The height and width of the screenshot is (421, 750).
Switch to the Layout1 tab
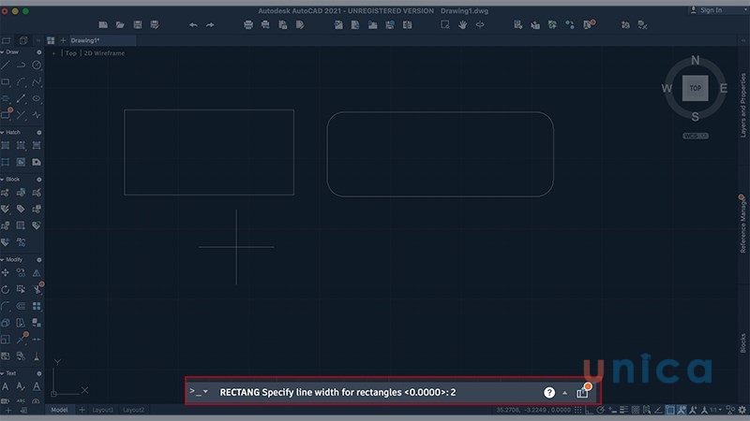pos(102,410)
